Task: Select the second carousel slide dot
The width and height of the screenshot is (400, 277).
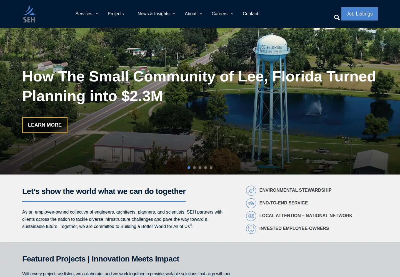Action: tap(194, 168)
